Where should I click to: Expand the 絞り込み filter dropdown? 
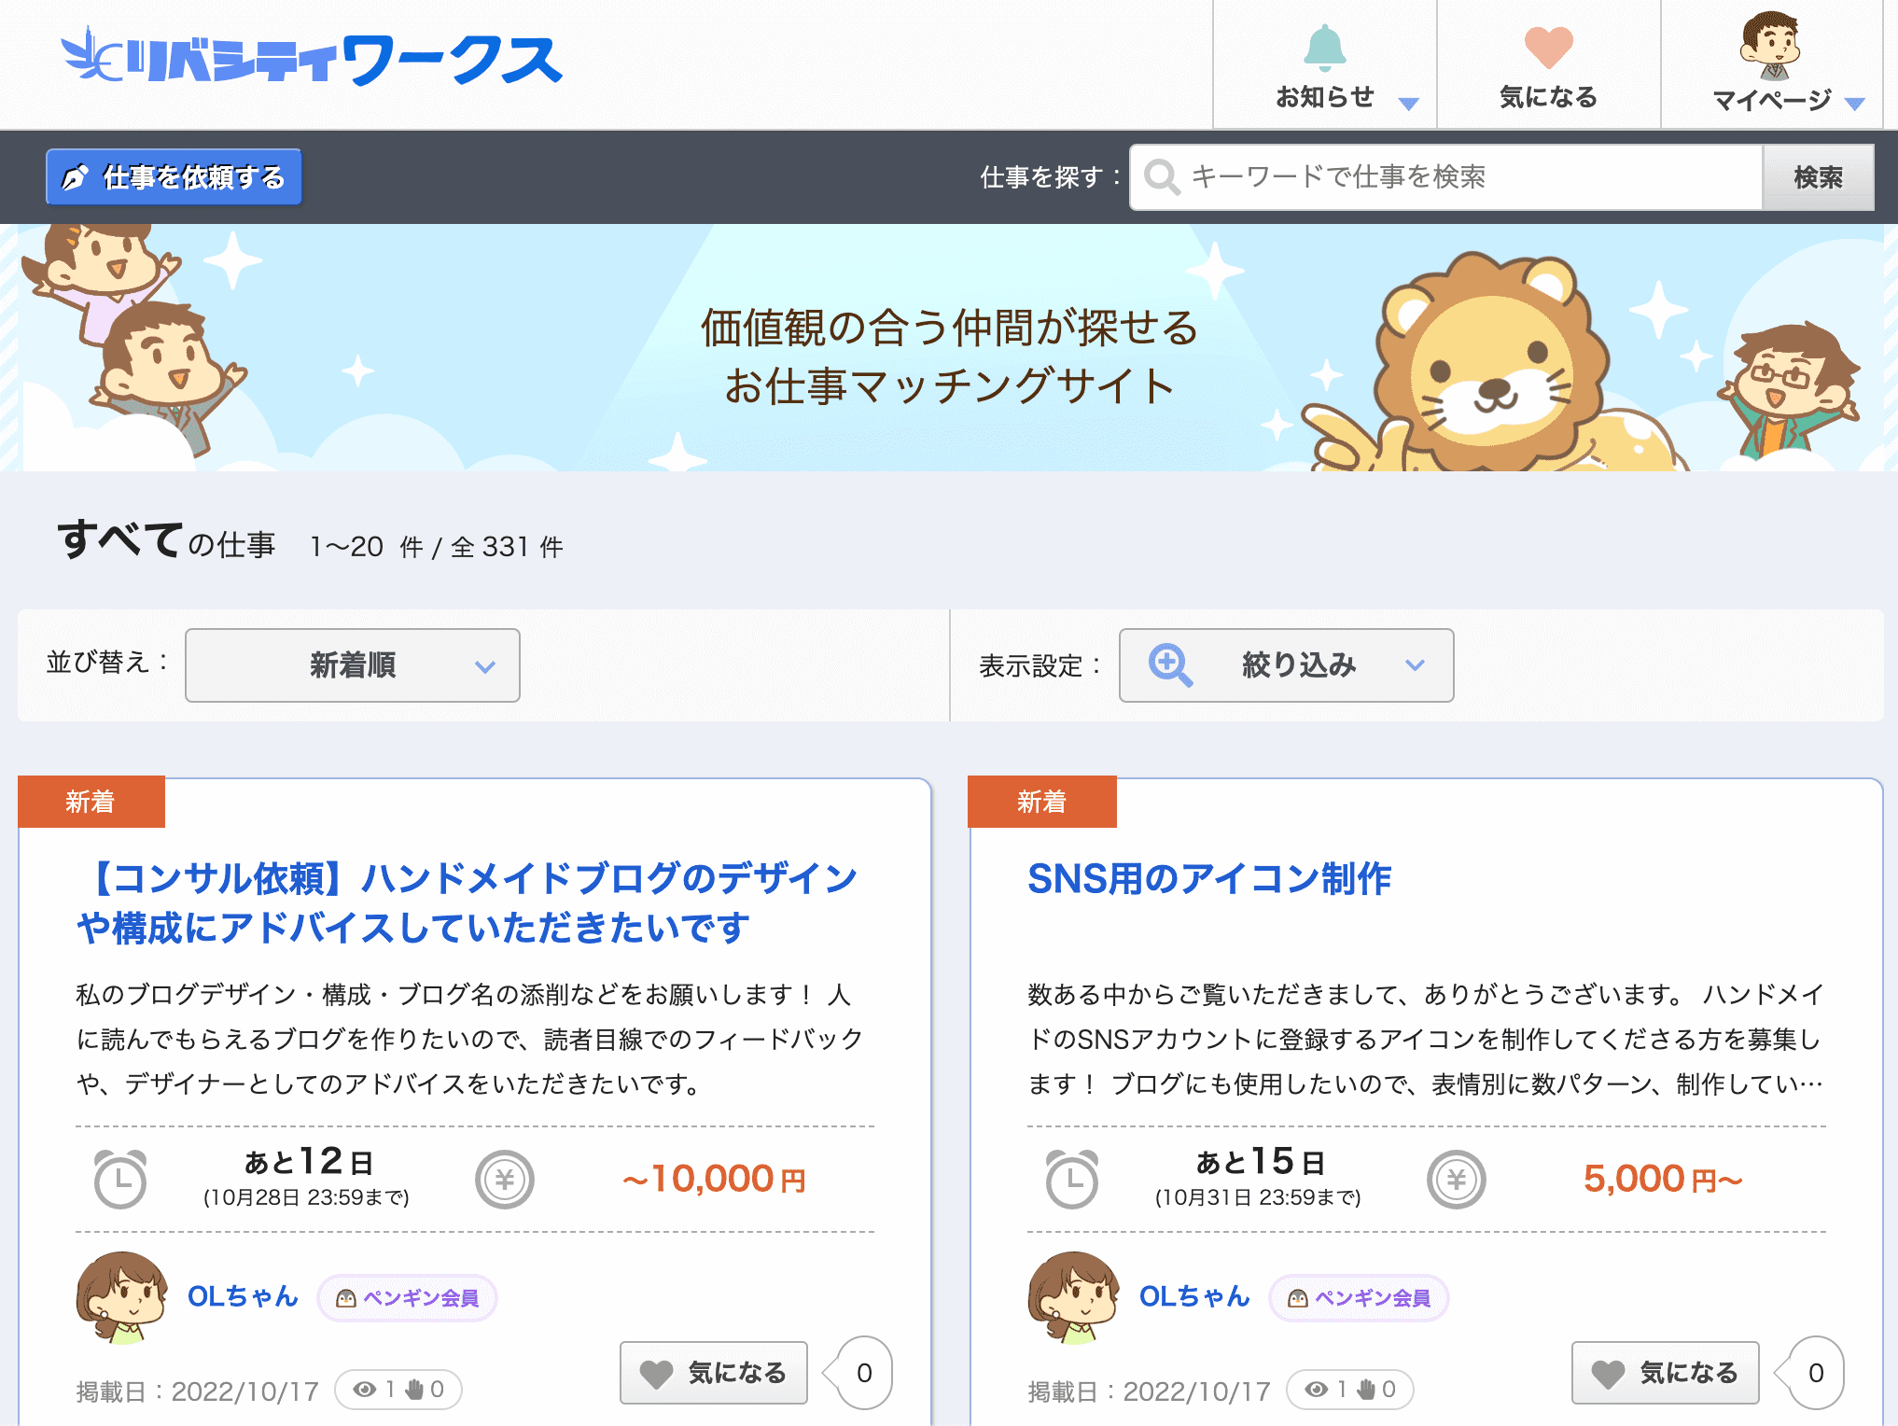(x=1286, y=665)
